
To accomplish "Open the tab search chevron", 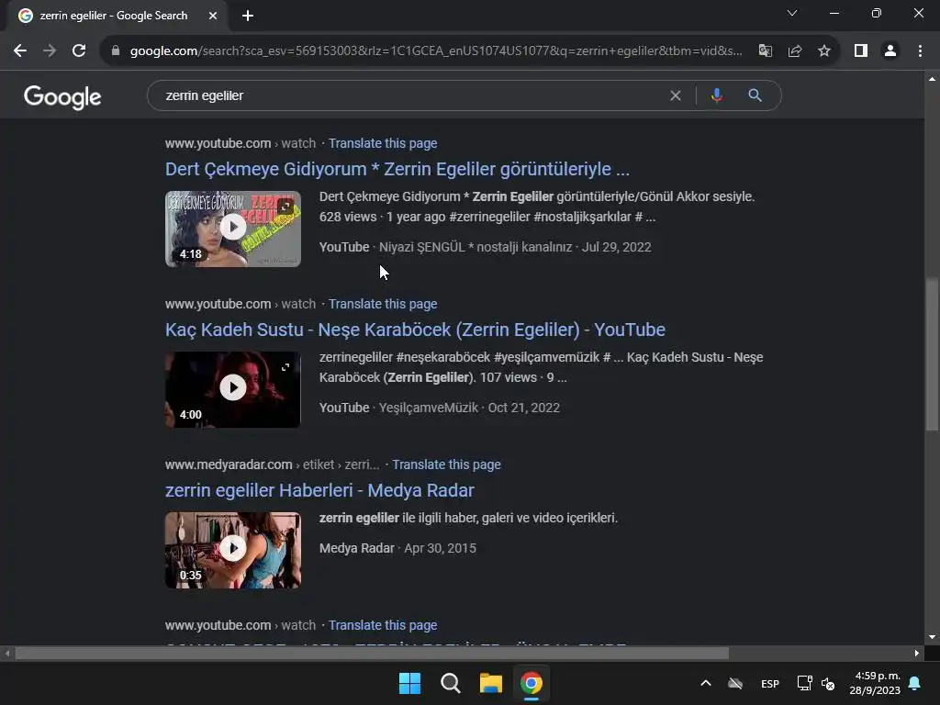I will (x=792, y=13).
